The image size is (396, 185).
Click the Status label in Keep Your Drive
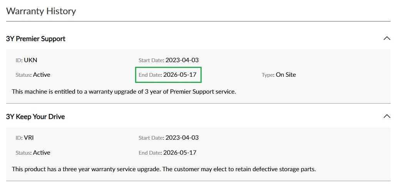point(23,153)
